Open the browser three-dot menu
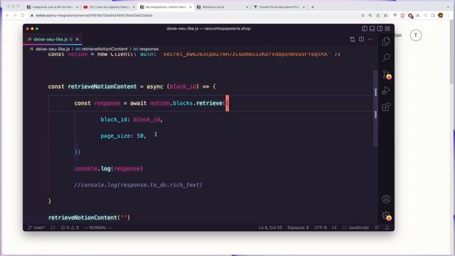 coord(448,16)
